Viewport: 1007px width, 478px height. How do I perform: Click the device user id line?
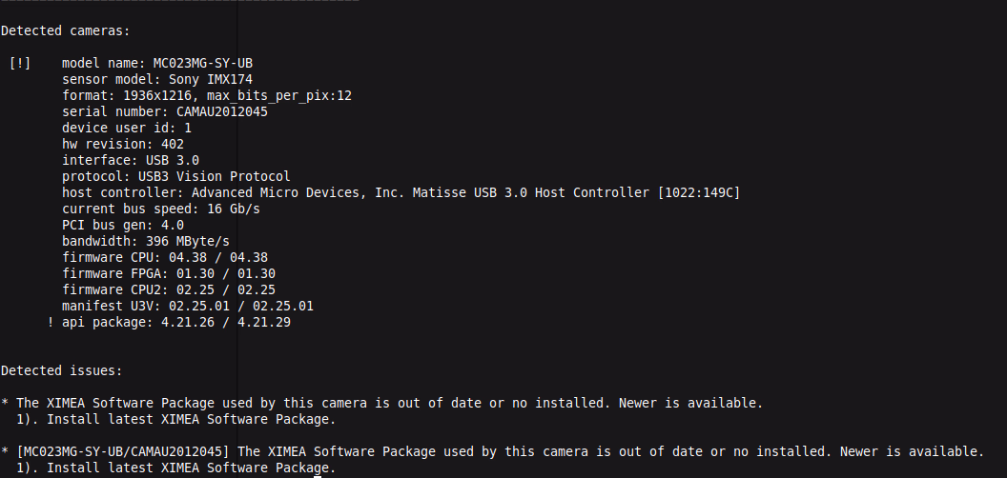point(127,128)
